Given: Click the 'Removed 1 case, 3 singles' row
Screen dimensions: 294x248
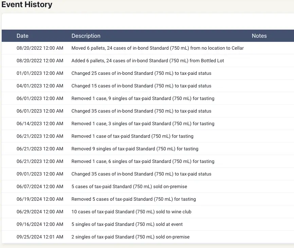Looking at the screenshot, I should 143,123.
